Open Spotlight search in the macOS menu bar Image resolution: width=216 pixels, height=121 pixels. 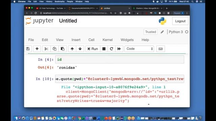[x=192, y=1]
